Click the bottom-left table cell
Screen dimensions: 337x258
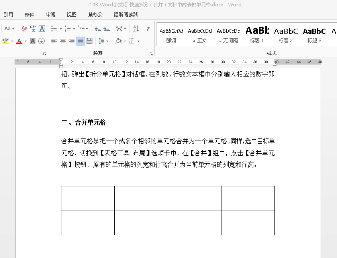click(88, 223)
